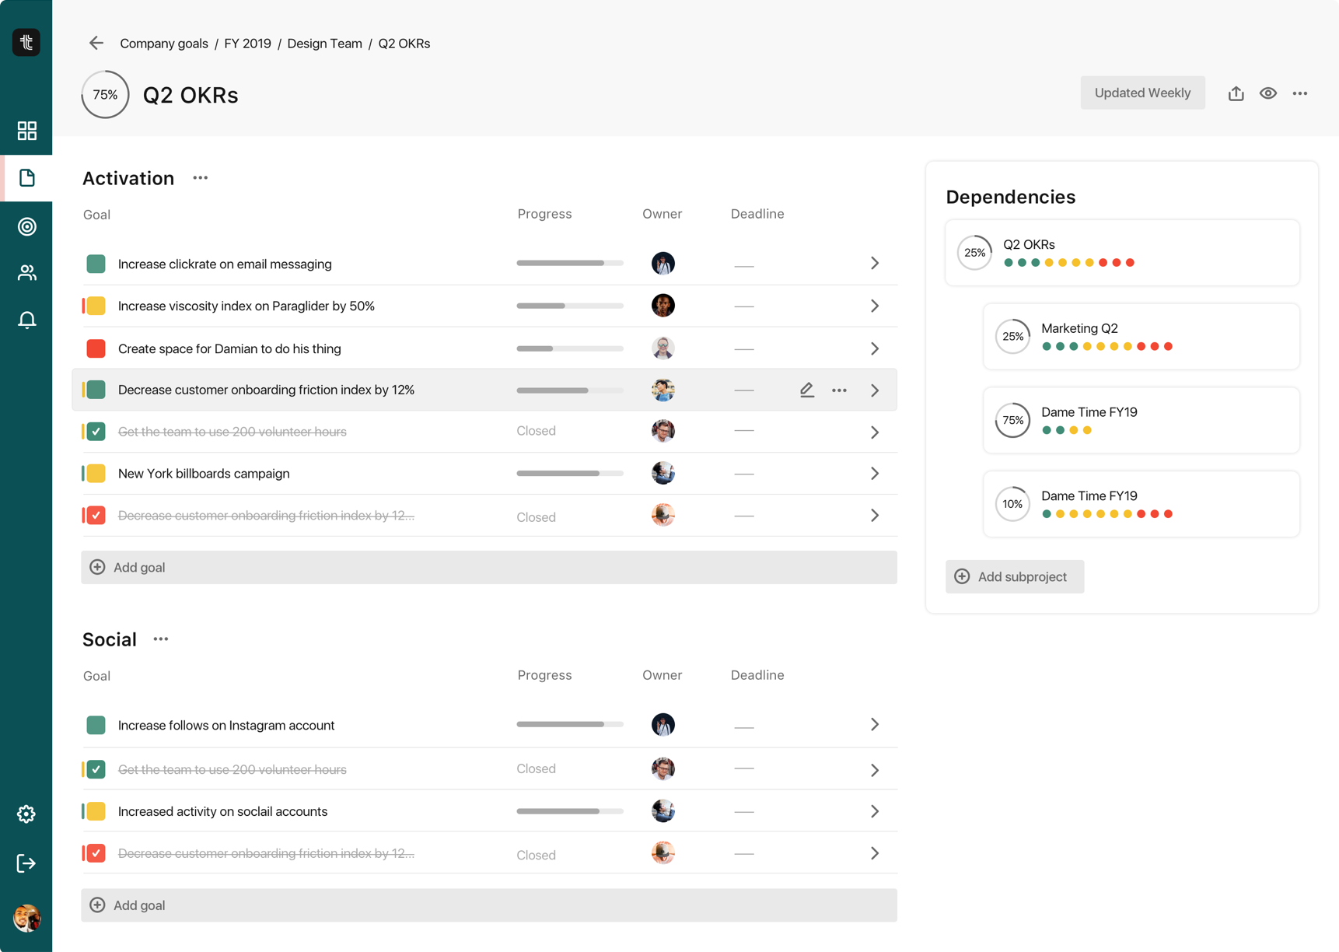Uncheck the green volunteer hours checkbox in Activation
1339x952 pixels.
[96, 432]
